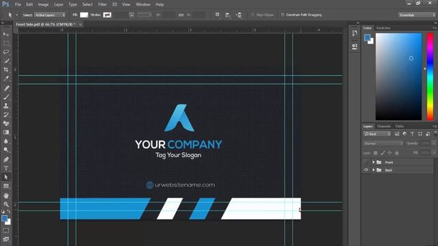438x246 pixels.
Task: Select the Clone Stamp tool
Action: (6, 106)
